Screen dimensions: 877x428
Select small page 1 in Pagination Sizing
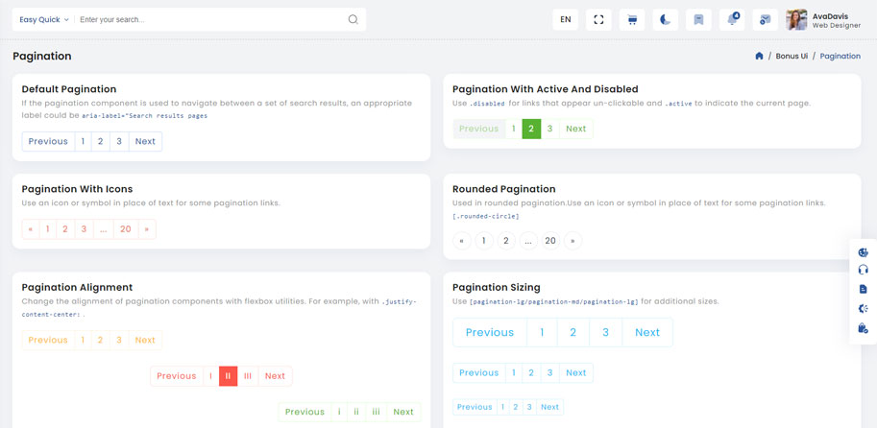[502, 407]
